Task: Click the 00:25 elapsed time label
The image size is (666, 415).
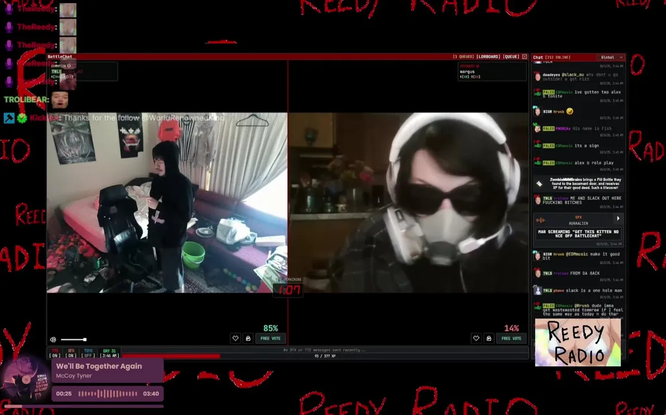Action: (63, 394)
